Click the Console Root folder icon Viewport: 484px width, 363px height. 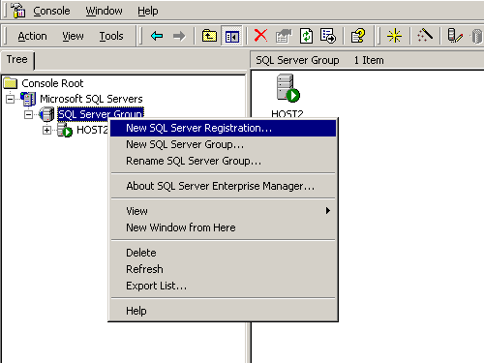click(x=11, y=83)
